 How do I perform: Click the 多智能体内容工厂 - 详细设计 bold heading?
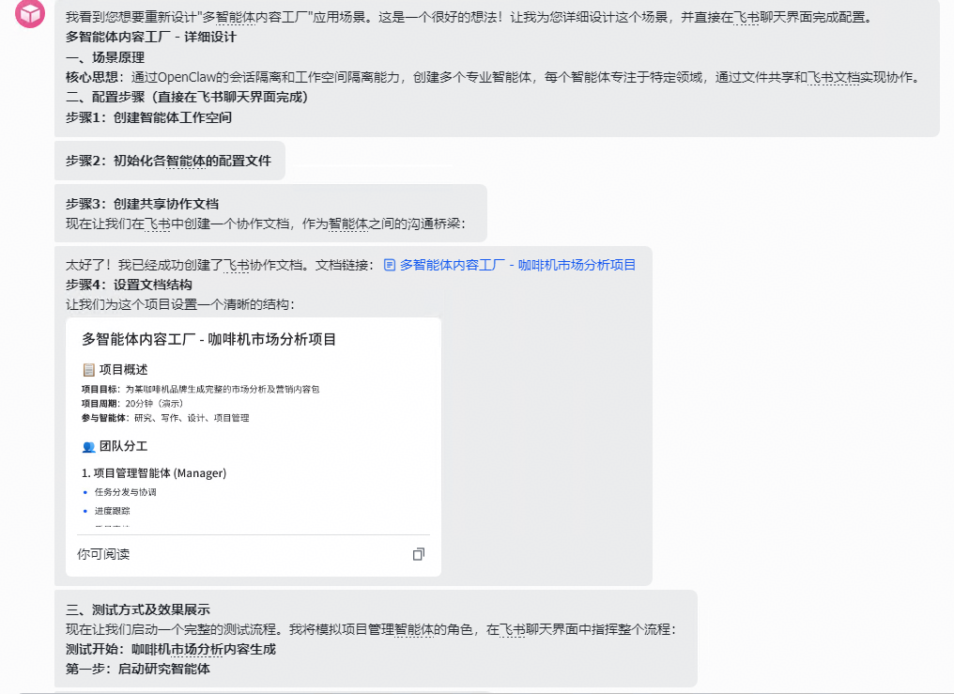click(x=151, y=38)
